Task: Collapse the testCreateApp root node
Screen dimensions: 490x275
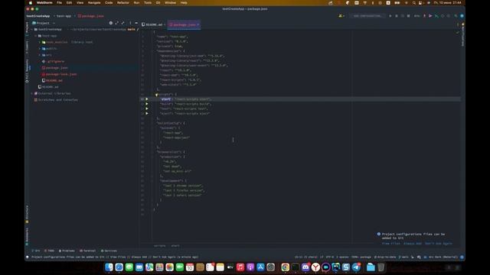Action: (32, 29)
